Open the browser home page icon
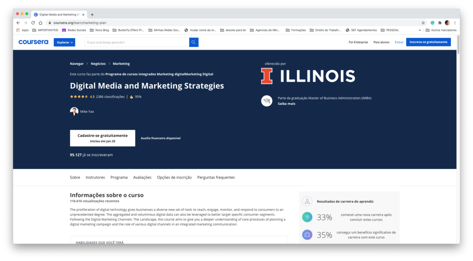Screen dimensions: 473x261 click(x=40, y=23)
